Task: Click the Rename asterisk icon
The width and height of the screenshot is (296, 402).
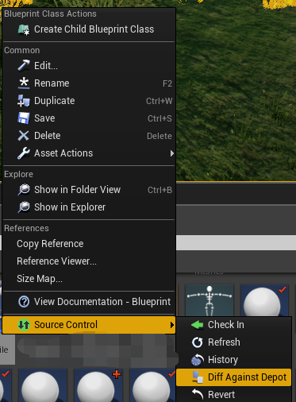Action: 24,83
